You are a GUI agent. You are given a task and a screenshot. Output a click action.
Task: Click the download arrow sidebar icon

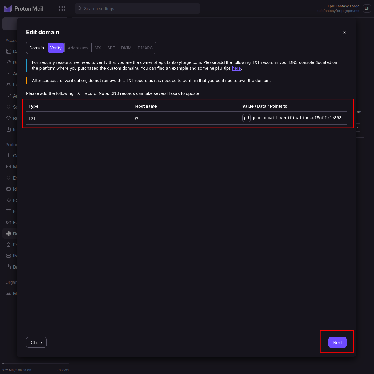pos(9,156)
